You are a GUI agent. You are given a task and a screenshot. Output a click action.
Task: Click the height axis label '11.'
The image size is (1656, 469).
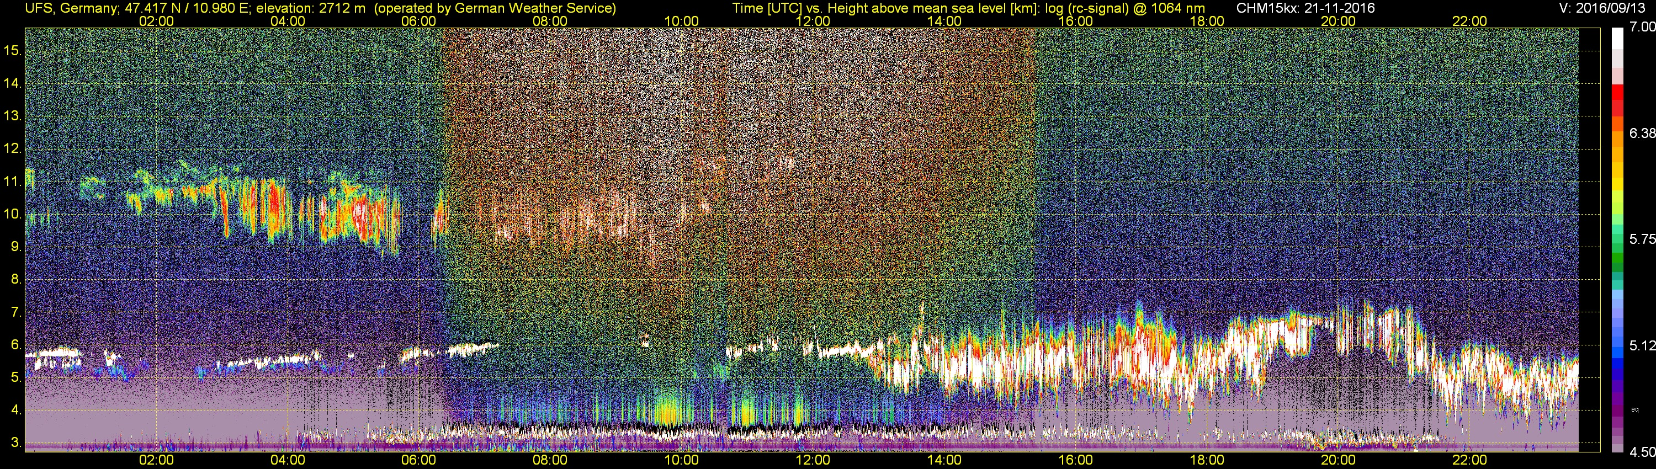pyautogui.click(x=12, y=182)
